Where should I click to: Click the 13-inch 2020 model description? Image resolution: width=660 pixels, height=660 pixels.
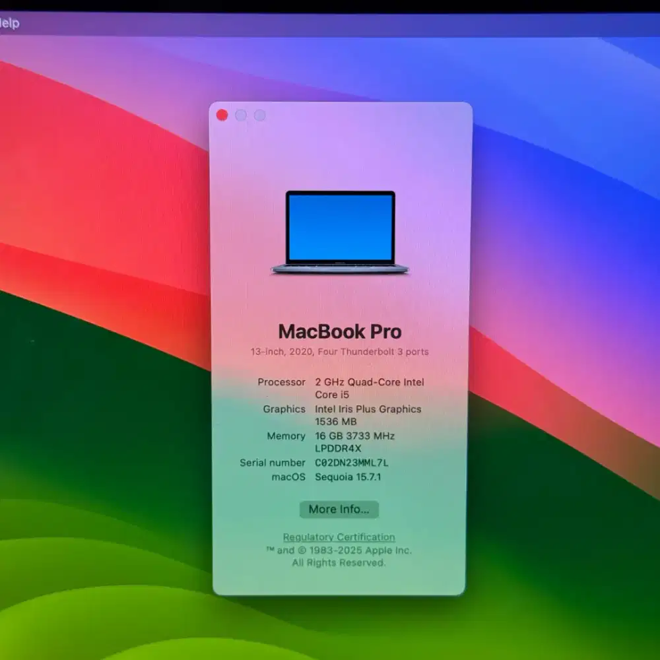tap(339, 352)
